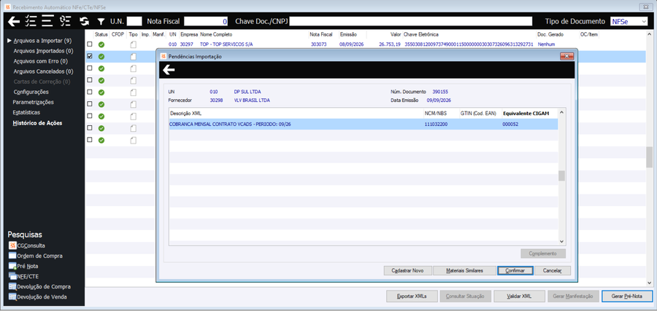The height and width of the screenshot is (311, 657).
Task: Open NFE/CTE search
Action: click(x=24, y=276)
